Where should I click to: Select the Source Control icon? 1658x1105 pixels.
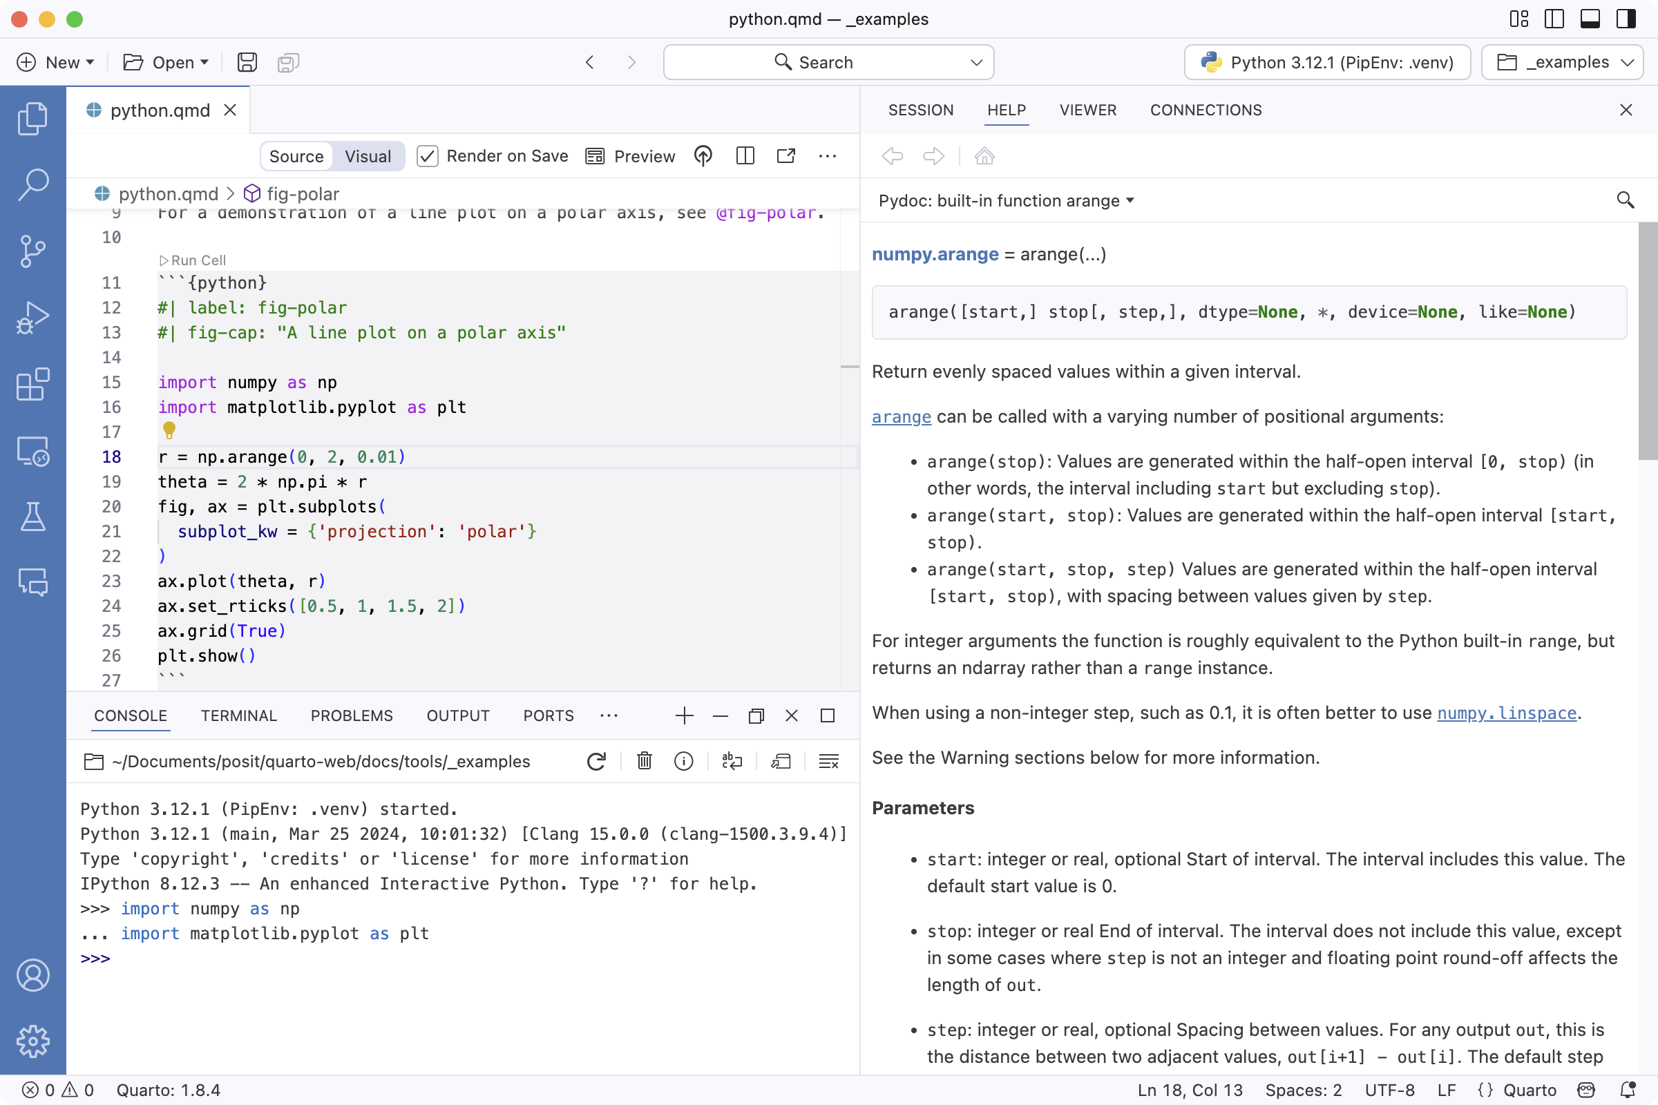(32, 251)
